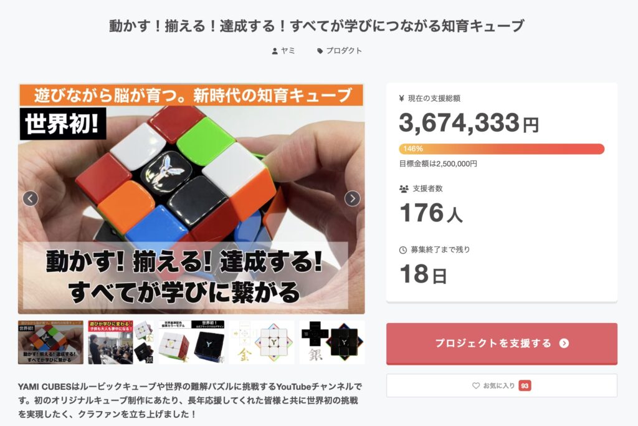Click the people icon by 支援者数

point(404,189)
